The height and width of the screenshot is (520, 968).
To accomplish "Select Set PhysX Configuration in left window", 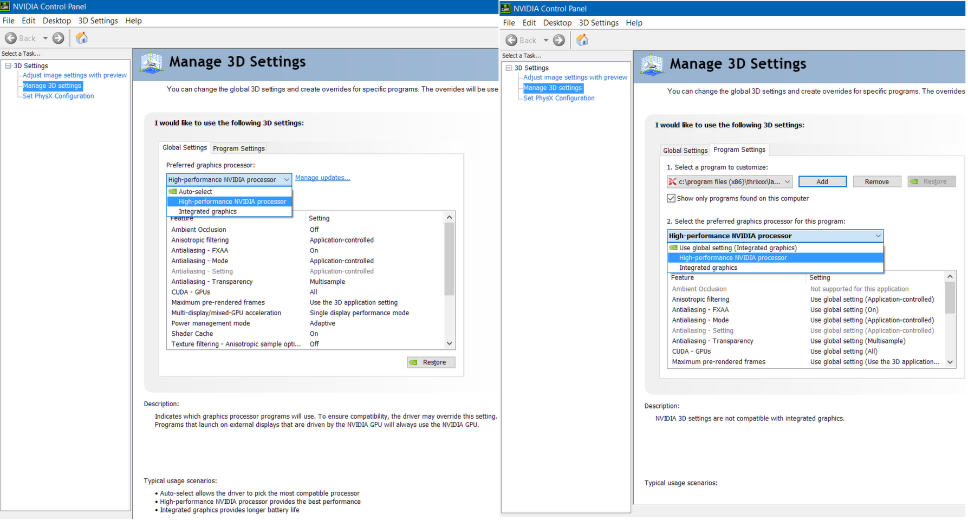I will pyautogui.click(x=59, y=96).
